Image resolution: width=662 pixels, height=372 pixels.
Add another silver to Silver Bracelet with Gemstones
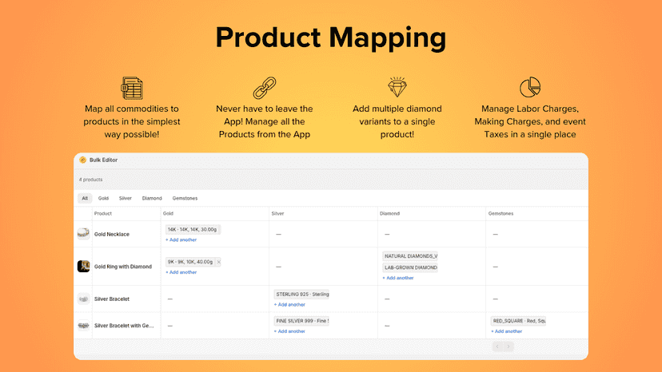(289, 331)
